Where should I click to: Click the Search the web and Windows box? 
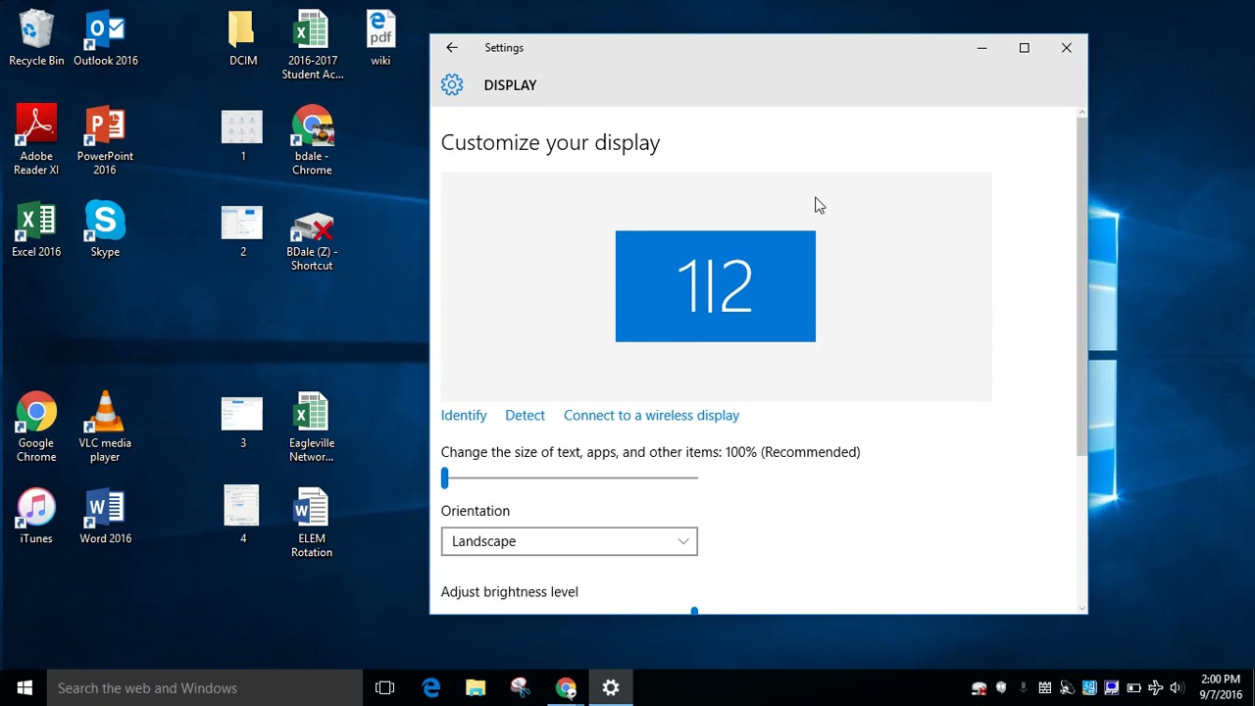point(205,687)
